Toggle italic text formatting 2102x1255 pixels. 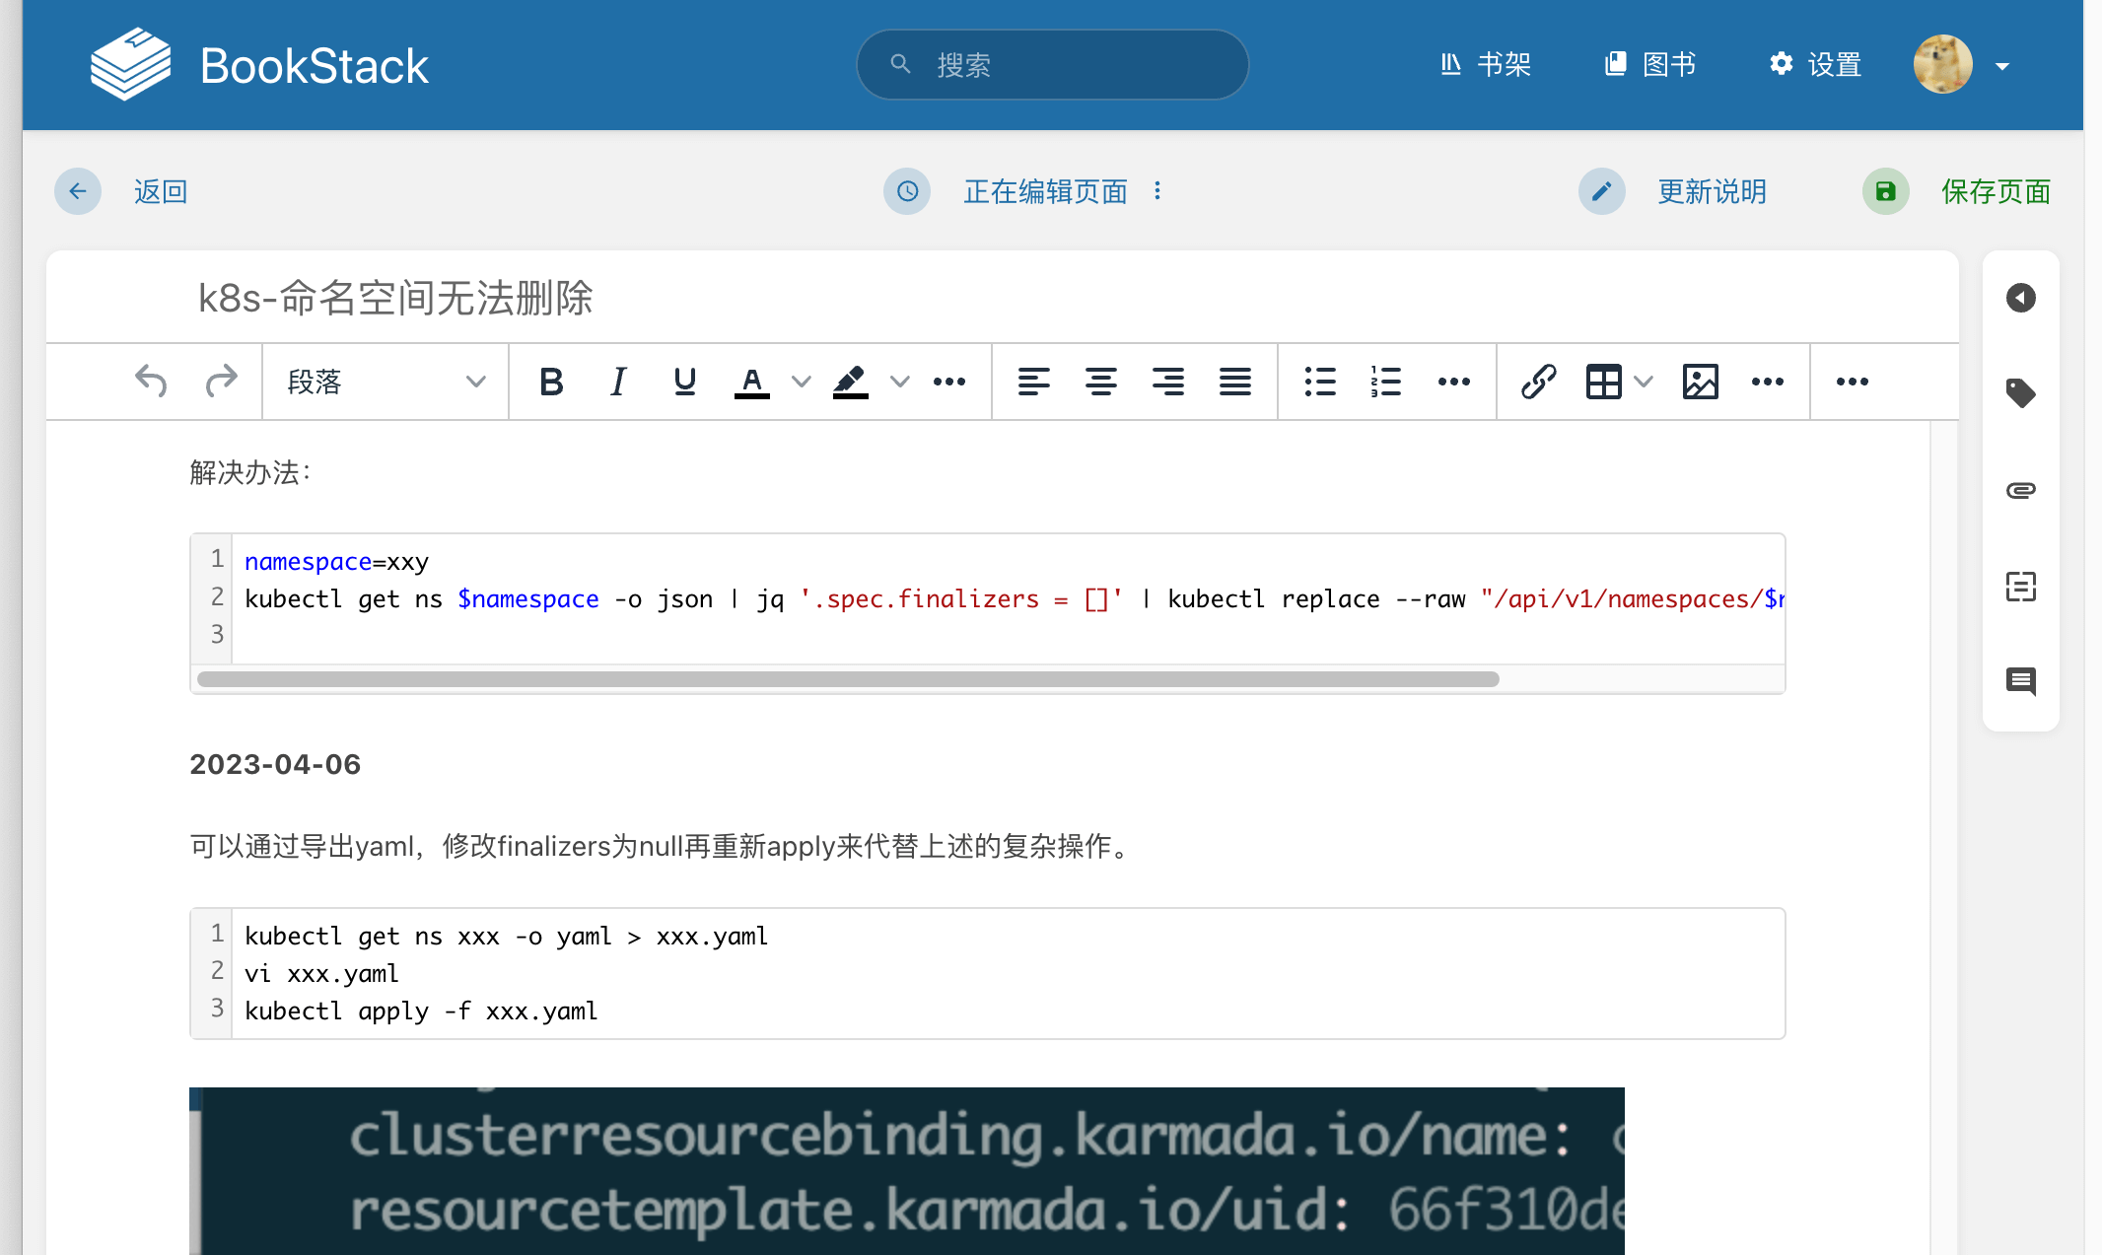(x=618, y=382)
